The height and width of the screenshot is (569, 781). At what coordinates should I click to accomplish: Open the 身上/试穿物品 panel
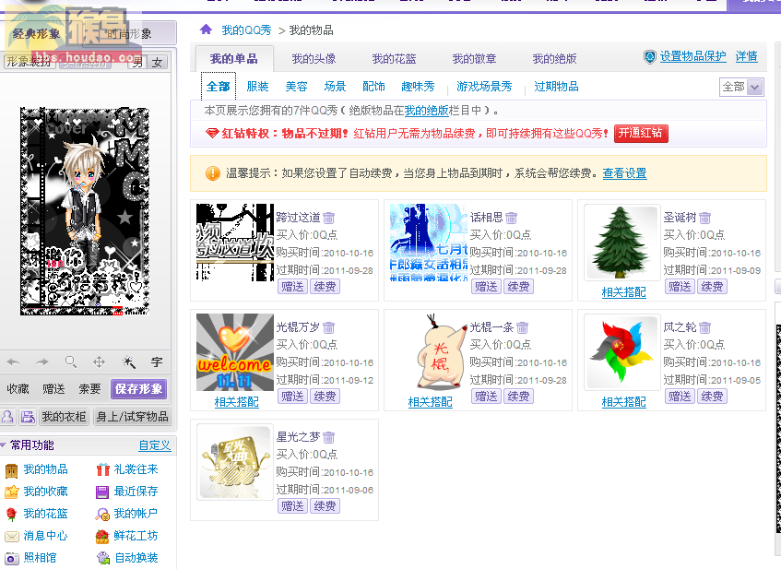point(132,417)
